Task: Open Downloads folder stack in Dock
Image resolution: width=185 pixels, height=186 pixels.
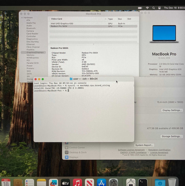Action: 160,183
